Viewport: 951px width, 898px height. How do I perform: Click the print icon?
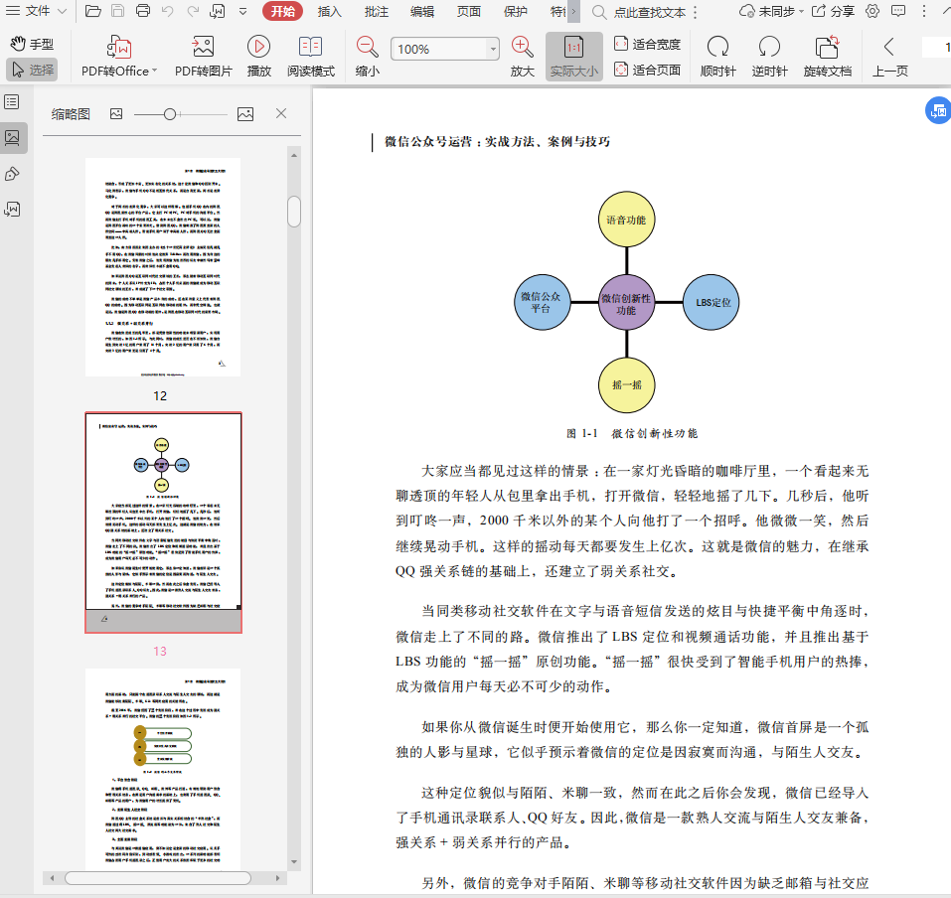[142, 11]
